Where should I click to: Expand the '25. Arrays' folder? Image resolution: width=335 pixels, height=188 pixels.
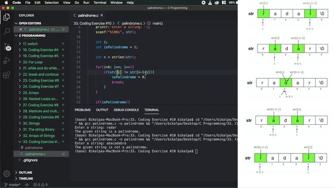coord(31,93)
